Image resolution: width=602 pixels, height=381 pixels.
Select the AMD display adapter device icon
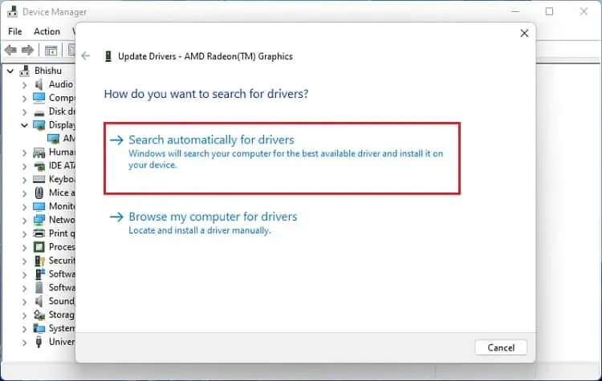pos(53,138)
